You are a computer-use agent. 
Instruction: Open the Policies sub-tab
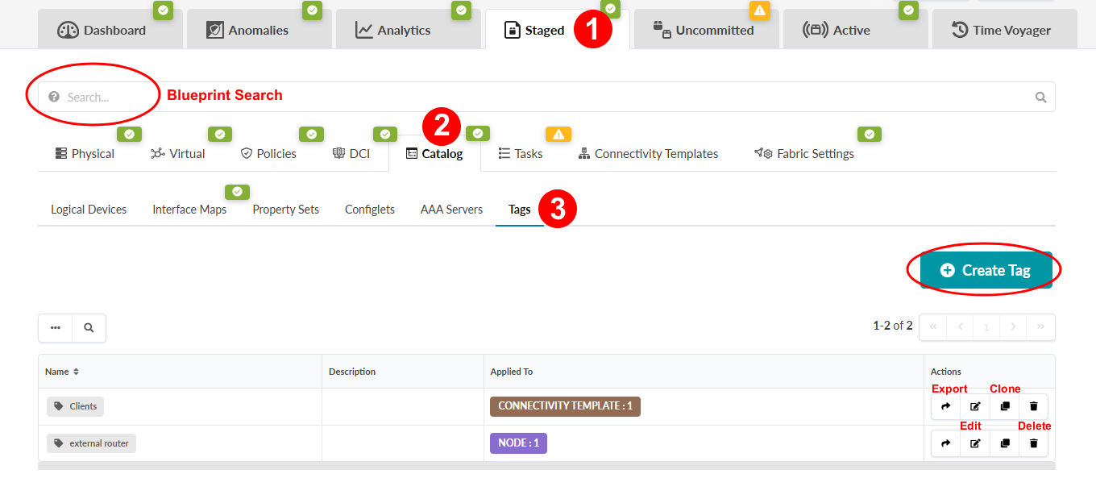point(269,153)
